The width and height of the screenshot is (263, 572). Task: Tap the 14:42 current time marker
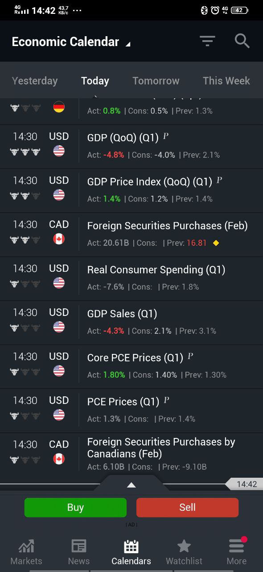pos(244,484)
